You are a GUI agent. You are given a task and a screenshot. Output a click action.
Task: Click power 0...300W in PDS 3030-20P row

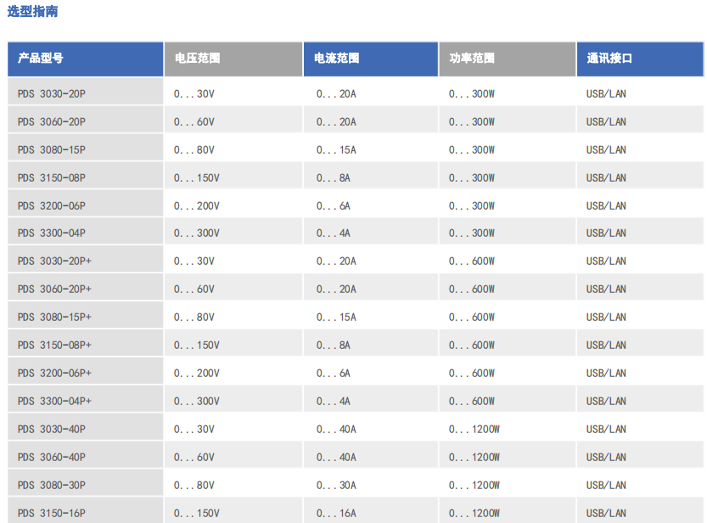click(472, 93)
